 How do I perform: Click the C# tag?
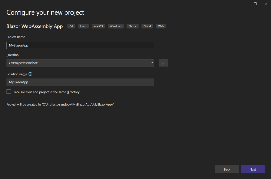pyautogui.click(x=71, y=26)
